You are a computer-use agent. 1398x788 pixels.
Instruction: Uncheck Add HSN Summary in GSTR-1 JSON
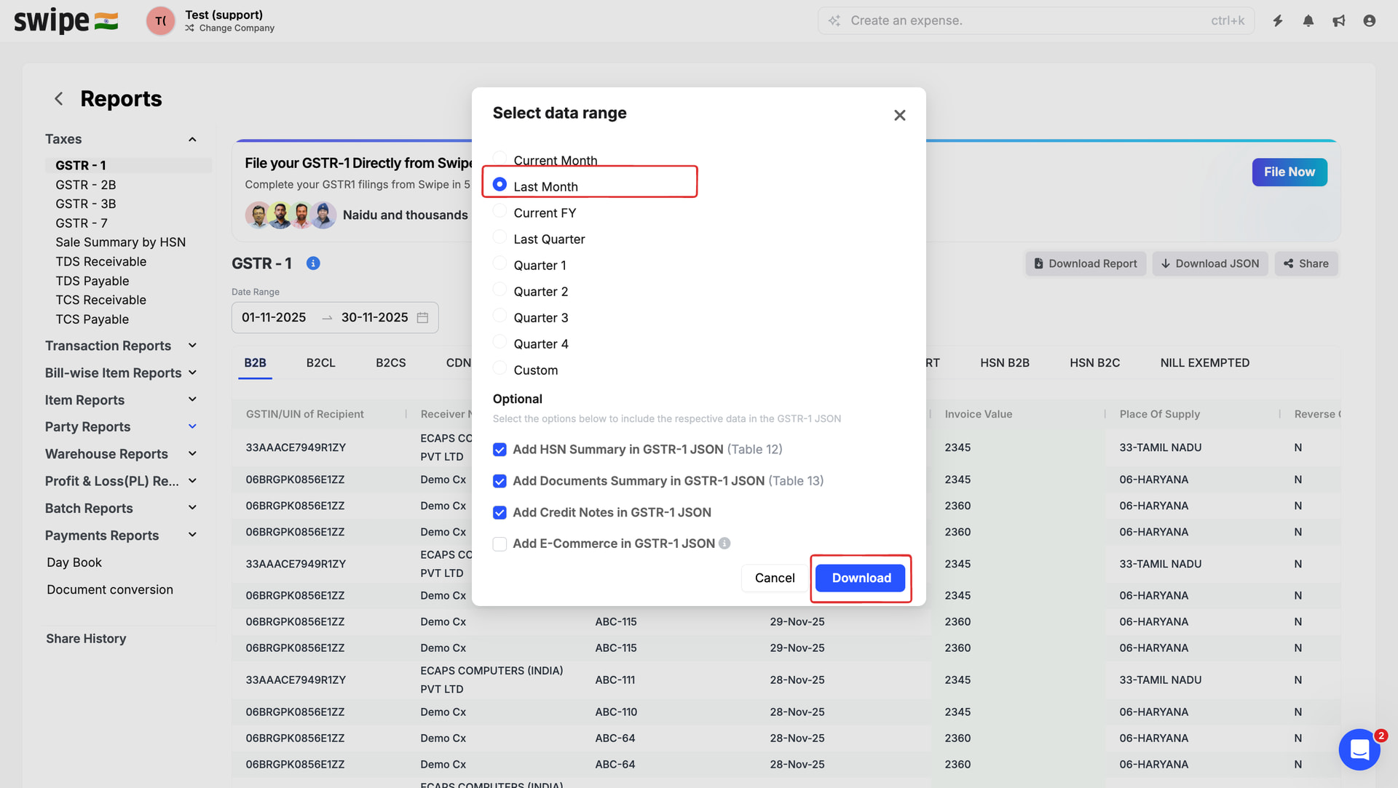coord(499,450)
